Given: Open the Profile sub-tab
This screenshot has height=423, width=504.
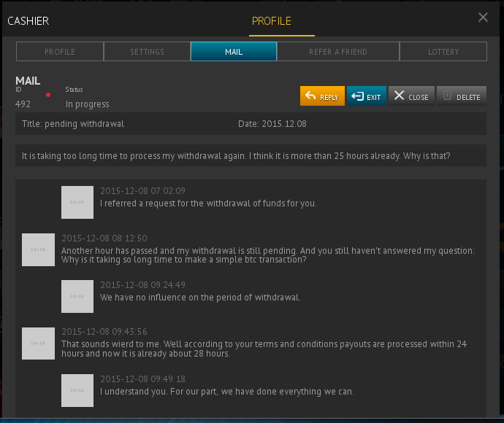Looking at the screenshot, I should (x=60, y=52).
